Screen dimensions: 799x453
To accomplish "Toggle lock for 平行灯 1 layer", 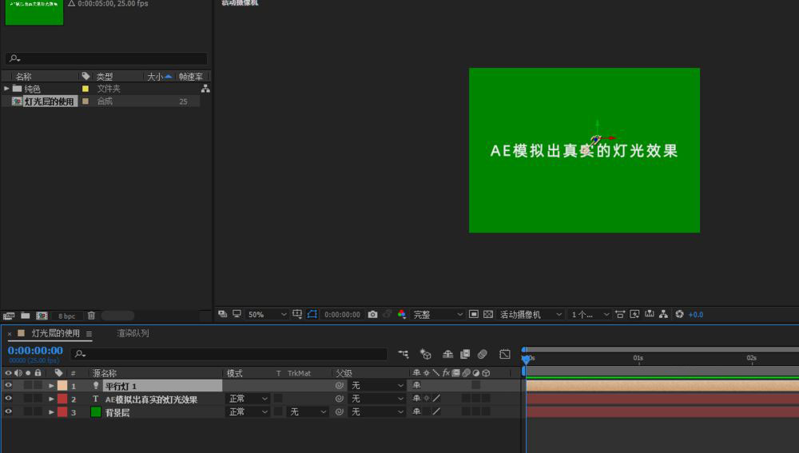I will pos(38,385).
